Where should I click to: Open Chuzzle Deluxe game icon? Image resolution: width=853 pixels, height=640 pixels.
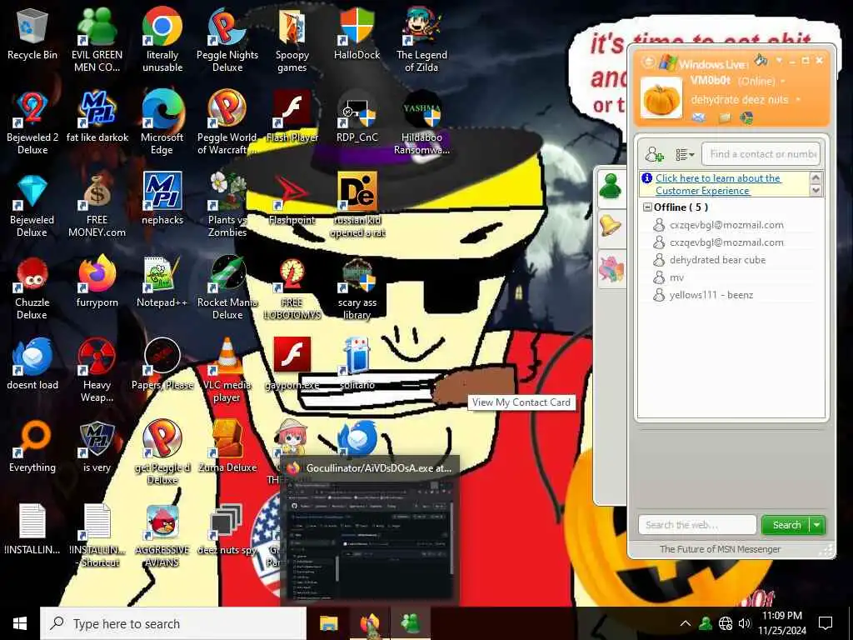(32, 287)
